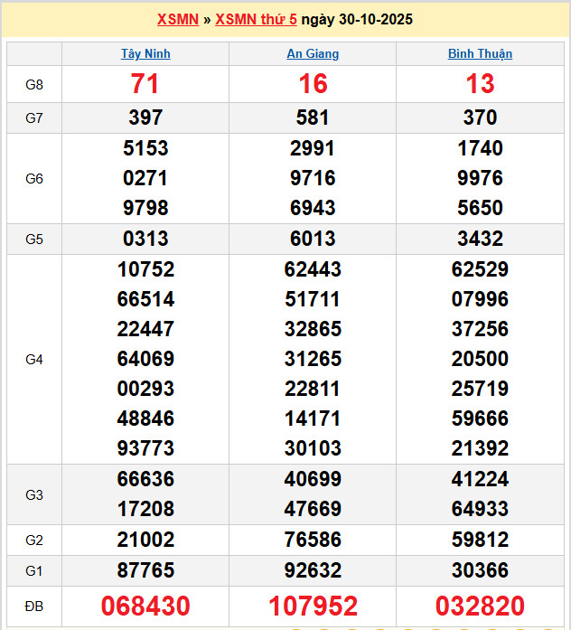The height and width of the screenshot is (630, 571).
Task: Open the An Giang province link
Action: pyautogui.click(x=313, y=53)
